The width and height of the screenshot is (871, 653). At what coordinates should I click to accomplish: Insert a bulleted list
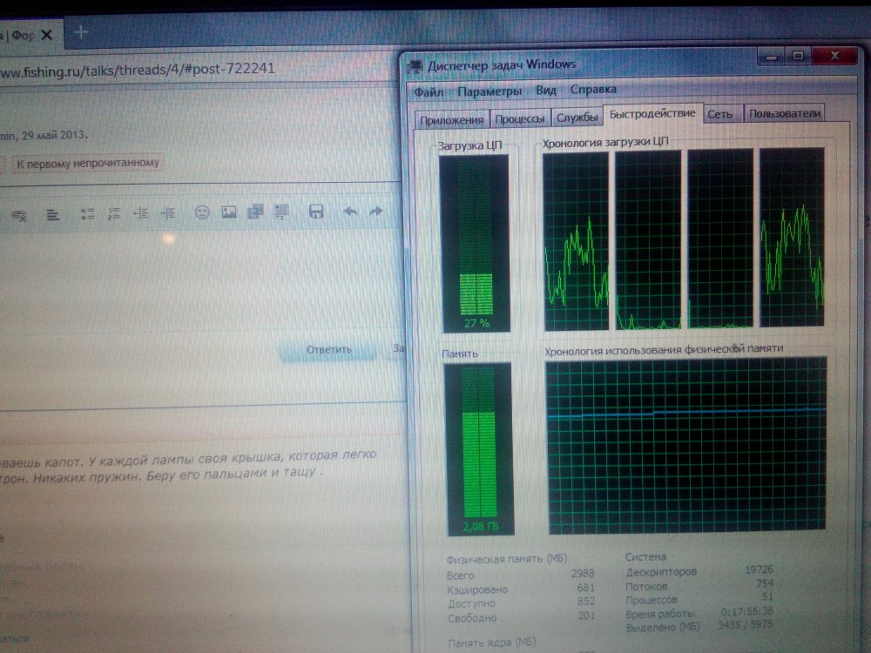pyautogui.click(x=87, y=213)
